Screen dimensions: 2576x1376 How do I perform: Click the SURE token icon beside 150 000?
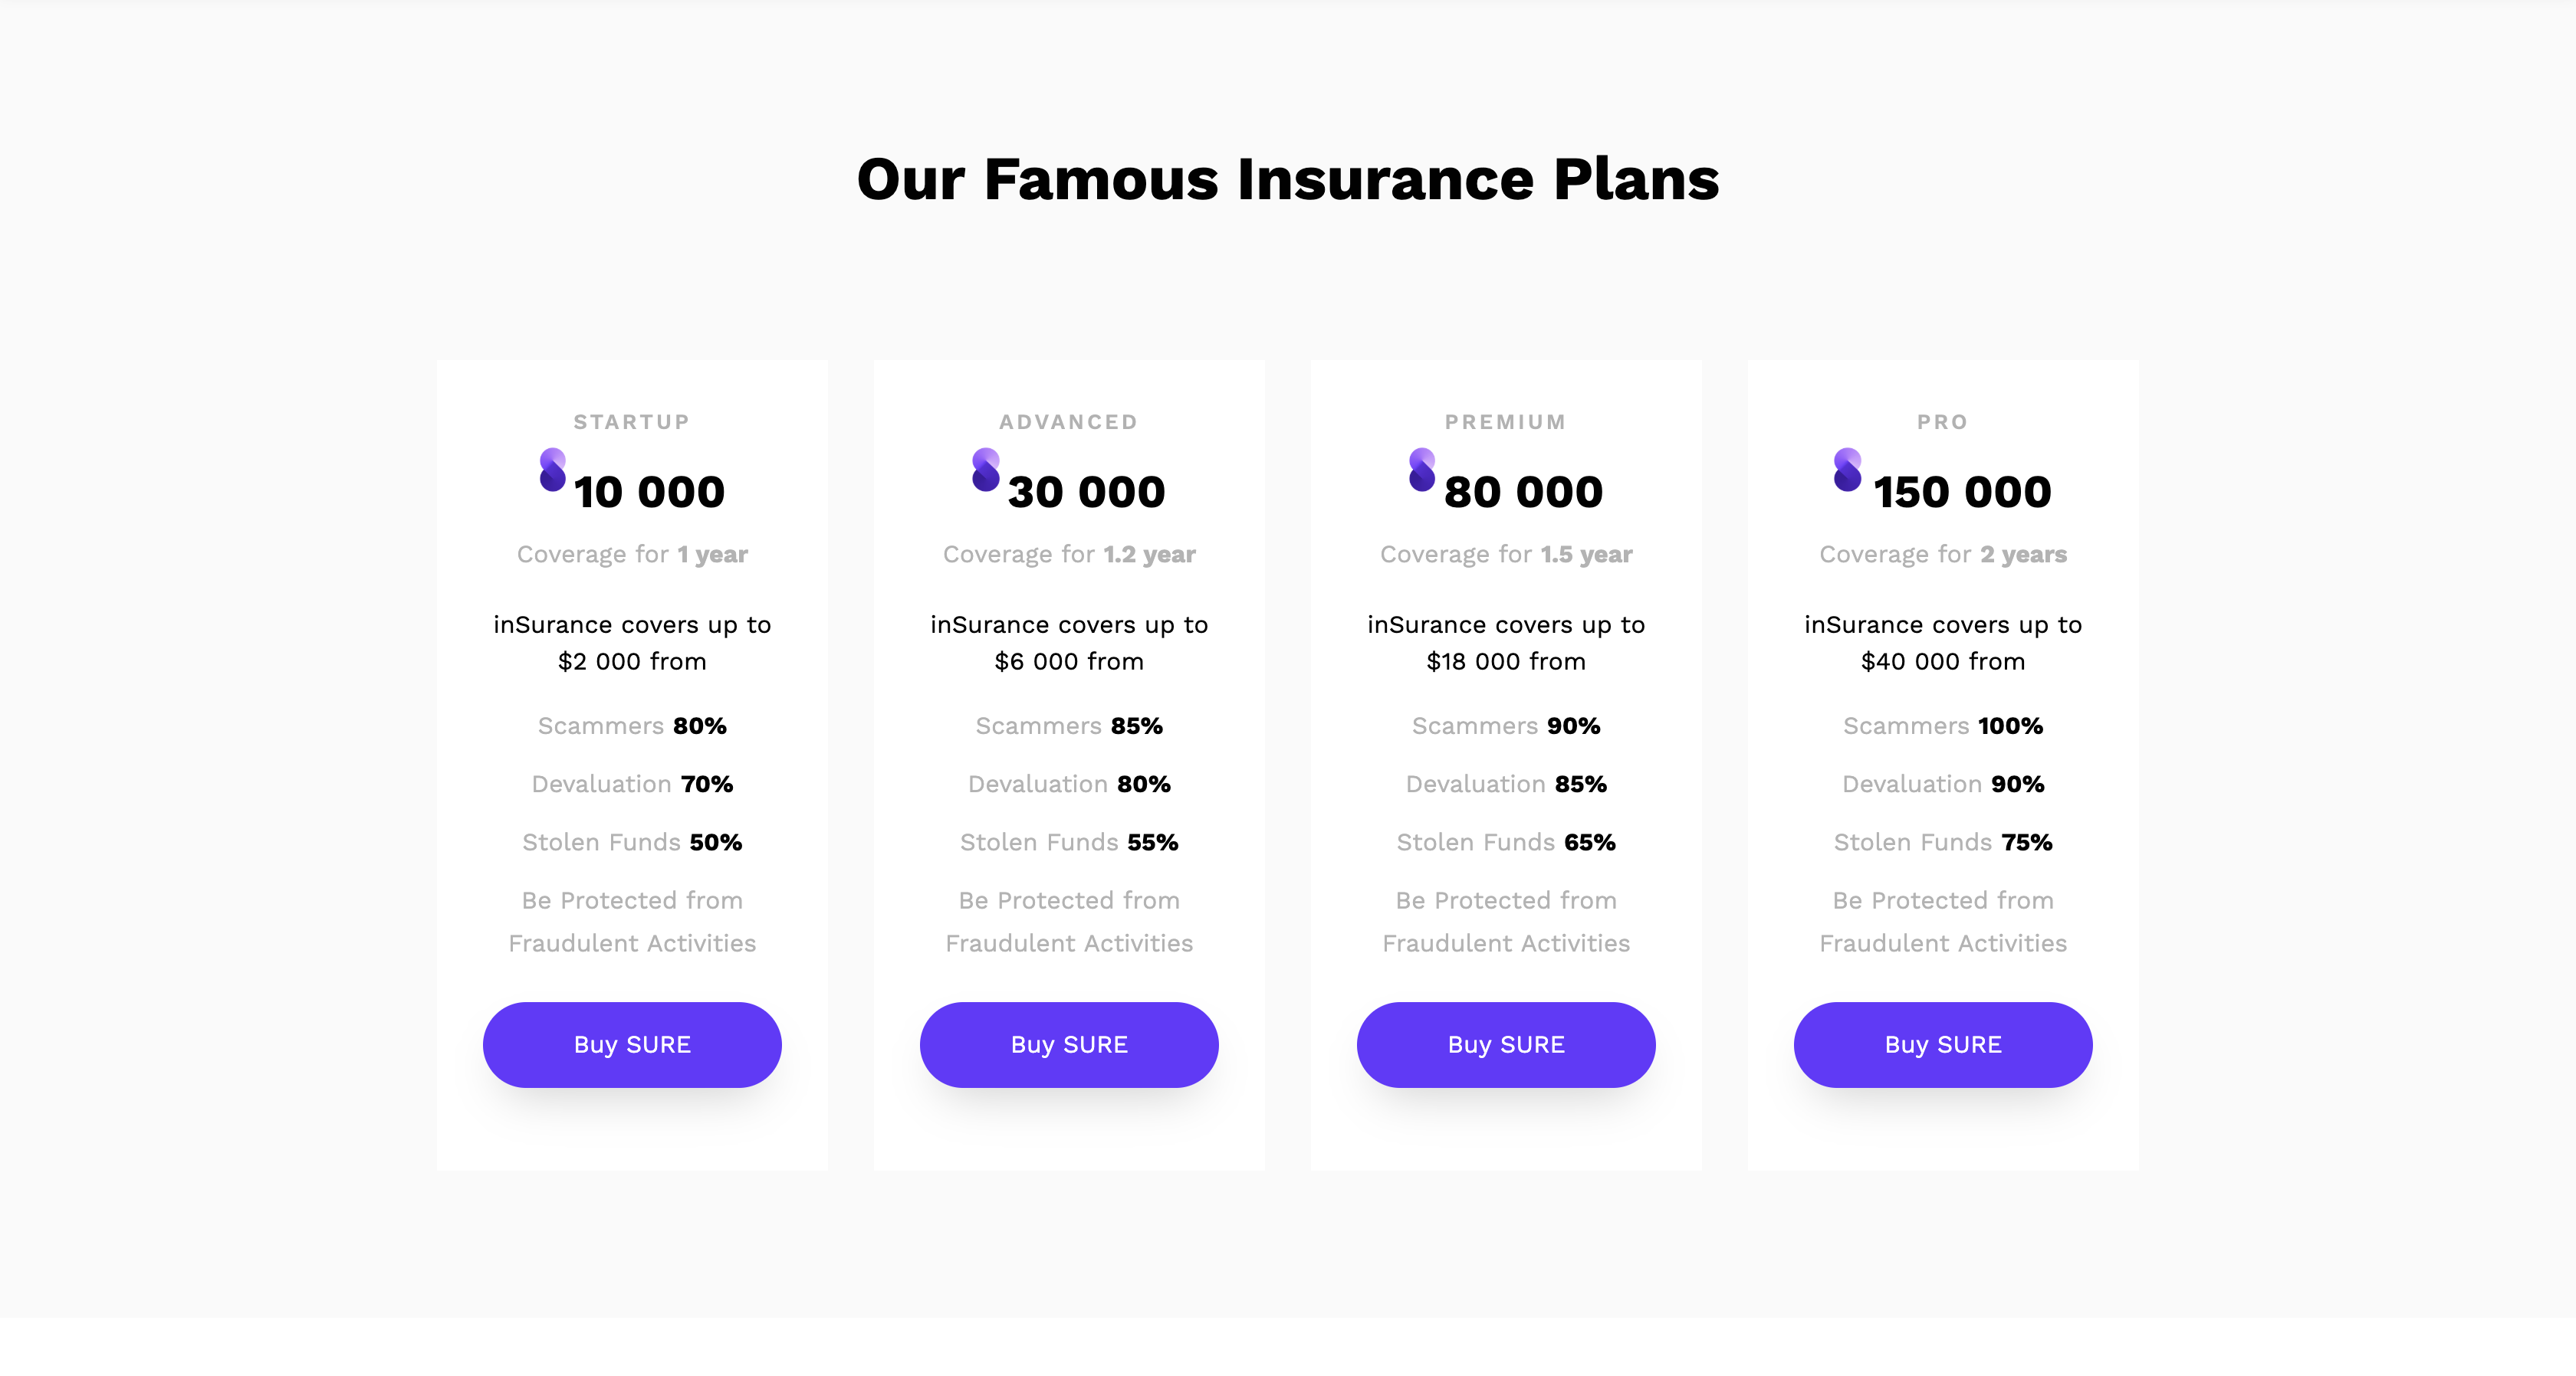coord(1847,470)
